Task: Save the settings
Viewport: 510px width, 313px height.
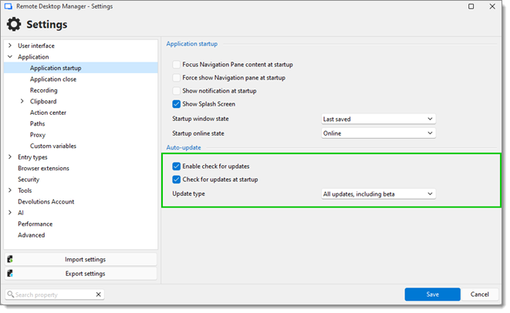Action: [x=432, y=294]
